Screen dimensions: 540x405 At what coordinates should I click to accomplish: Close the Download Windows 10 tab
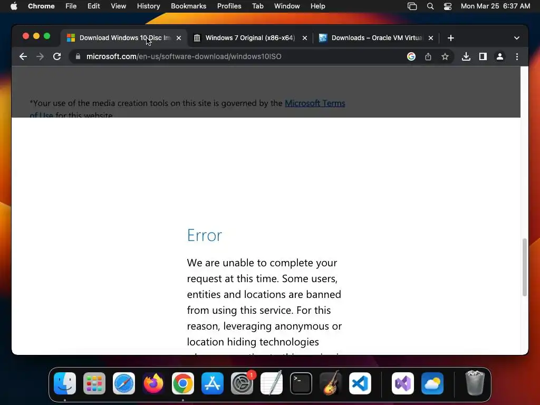(179, 38)
